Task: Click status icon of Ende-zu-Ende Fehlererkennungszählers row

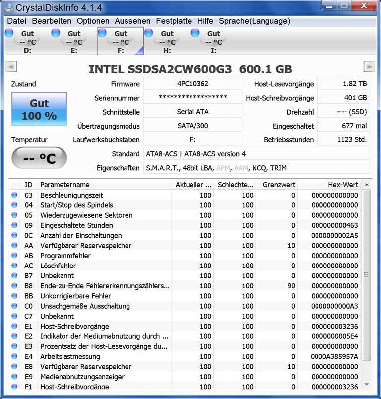Action: [14, 286]
